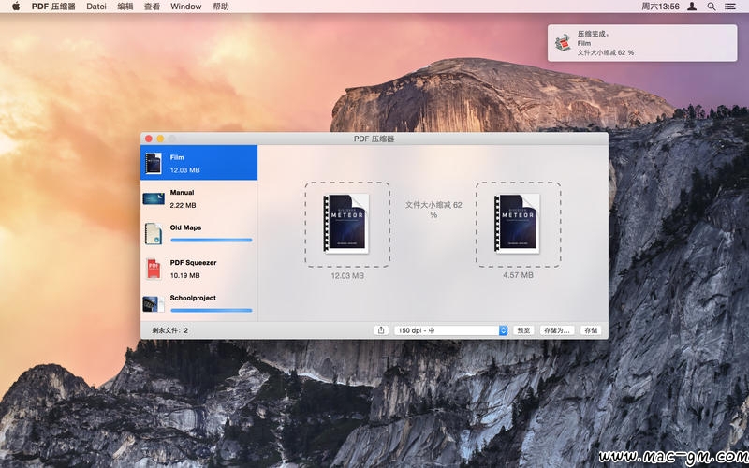Click the Old Maps document icon
Screen dimensions: 749x468
pos(154,233)
